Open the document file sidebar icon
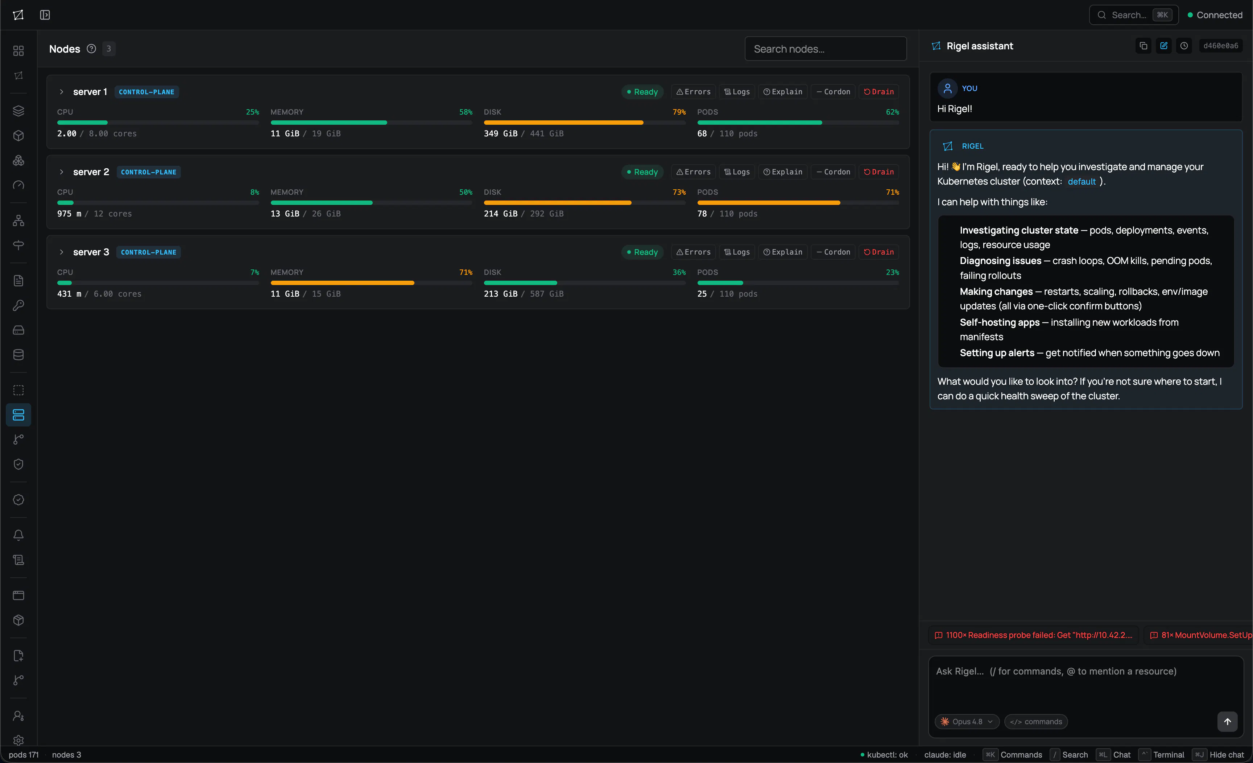 18,280
